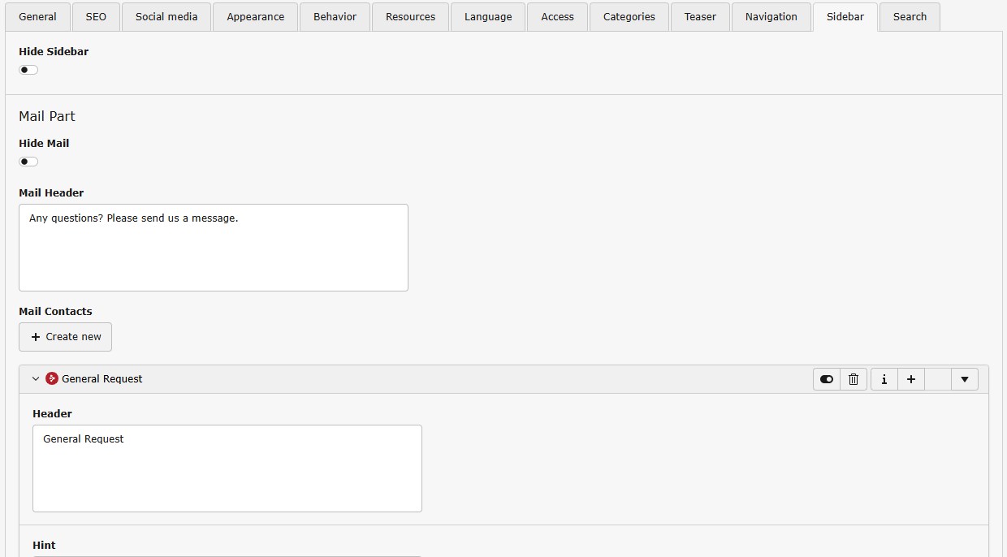Open the Categories tab

(x=629, y=16)
